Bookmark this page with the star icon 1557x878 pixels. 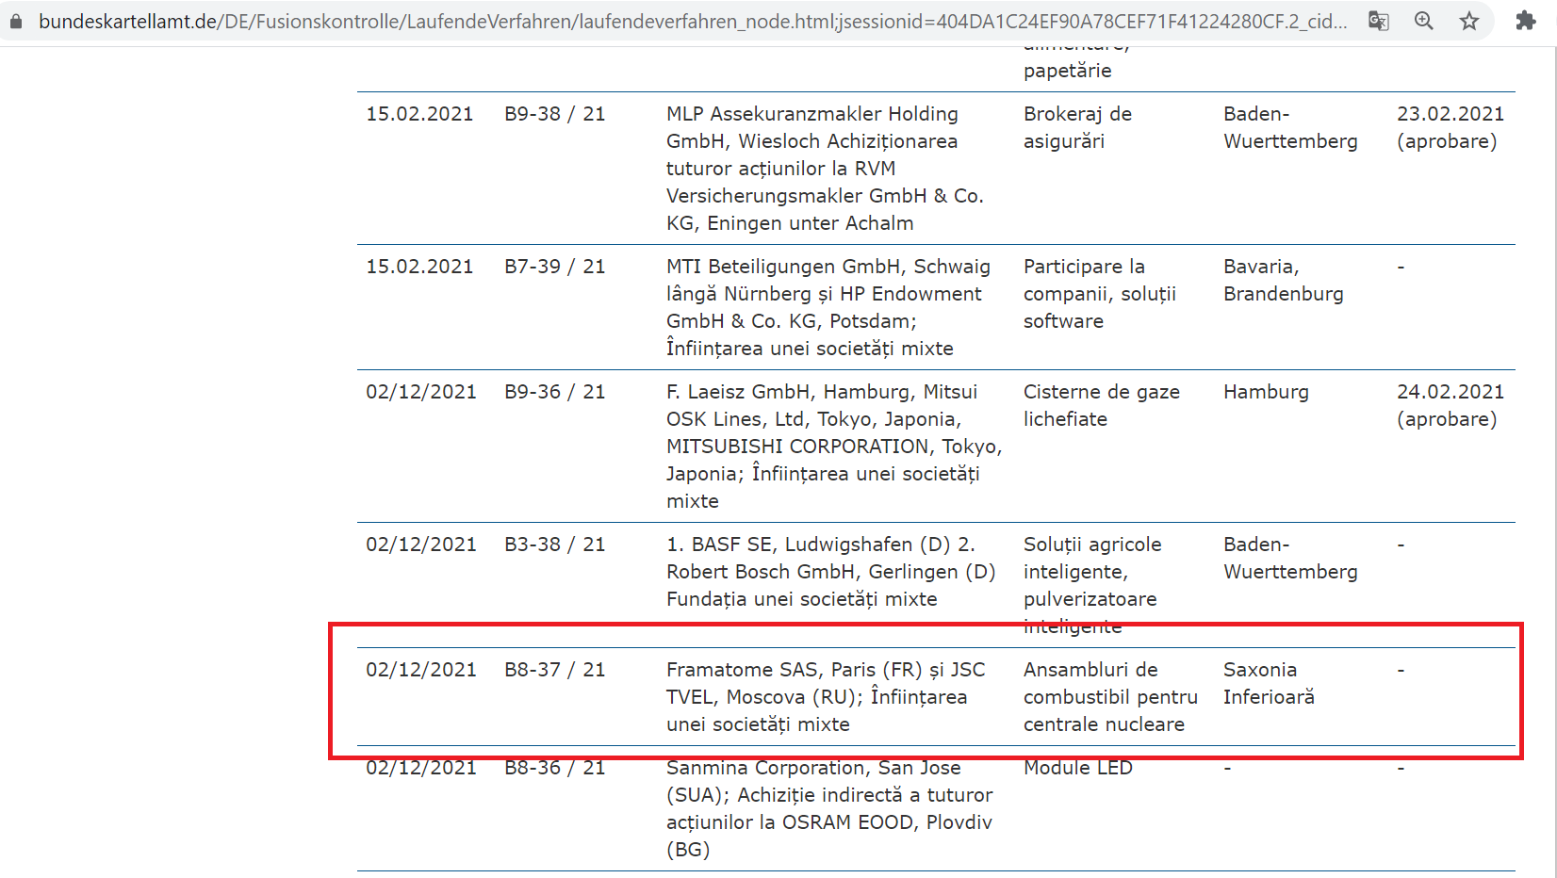1469,20
